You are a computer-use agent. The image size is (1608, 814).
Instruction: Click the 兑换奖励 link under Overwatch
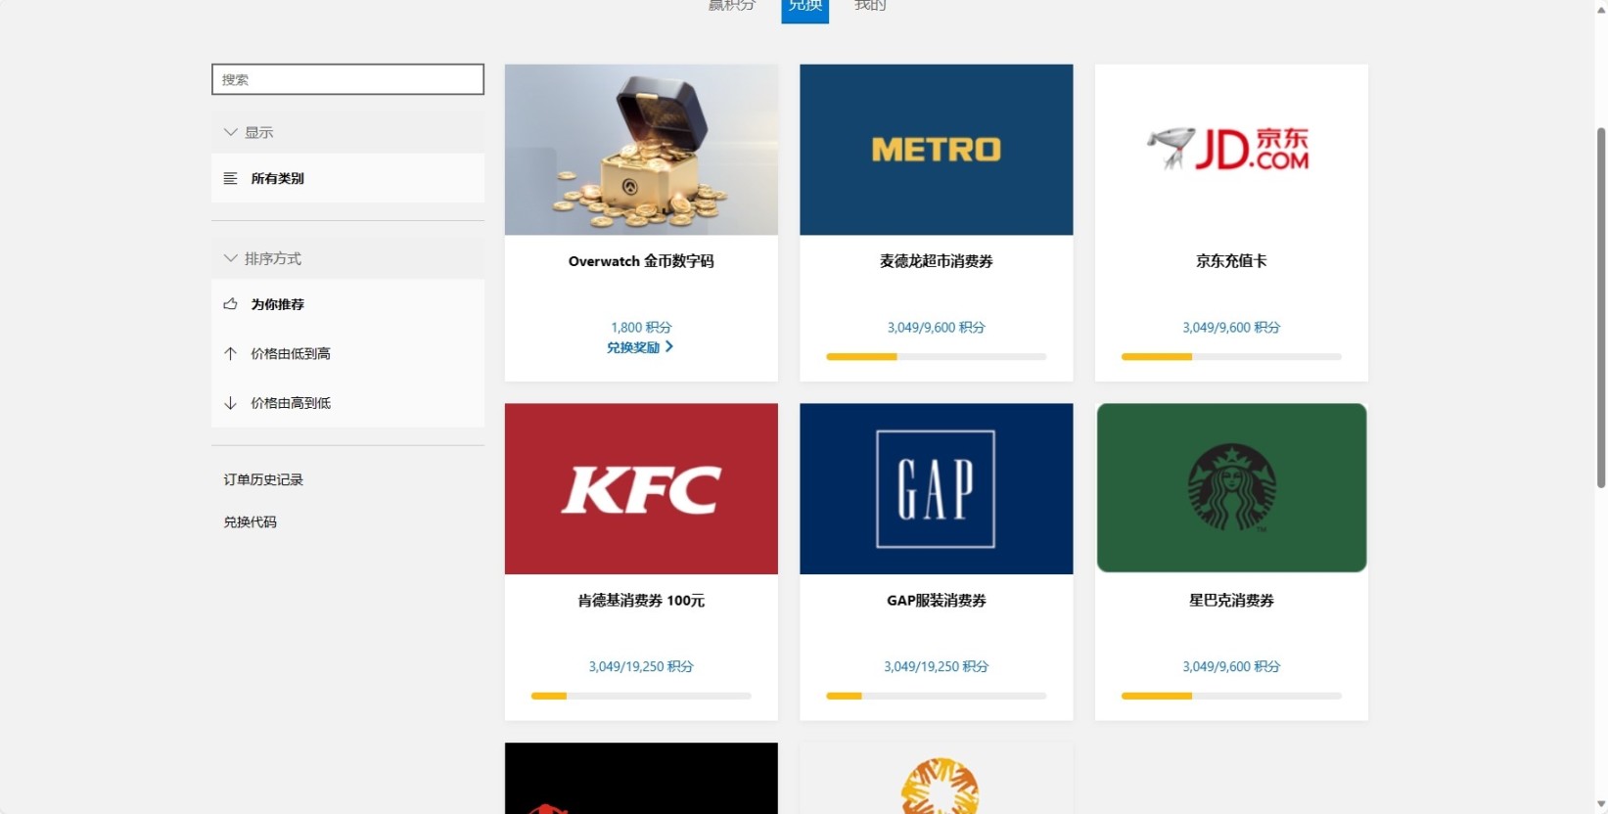(633, 347)
